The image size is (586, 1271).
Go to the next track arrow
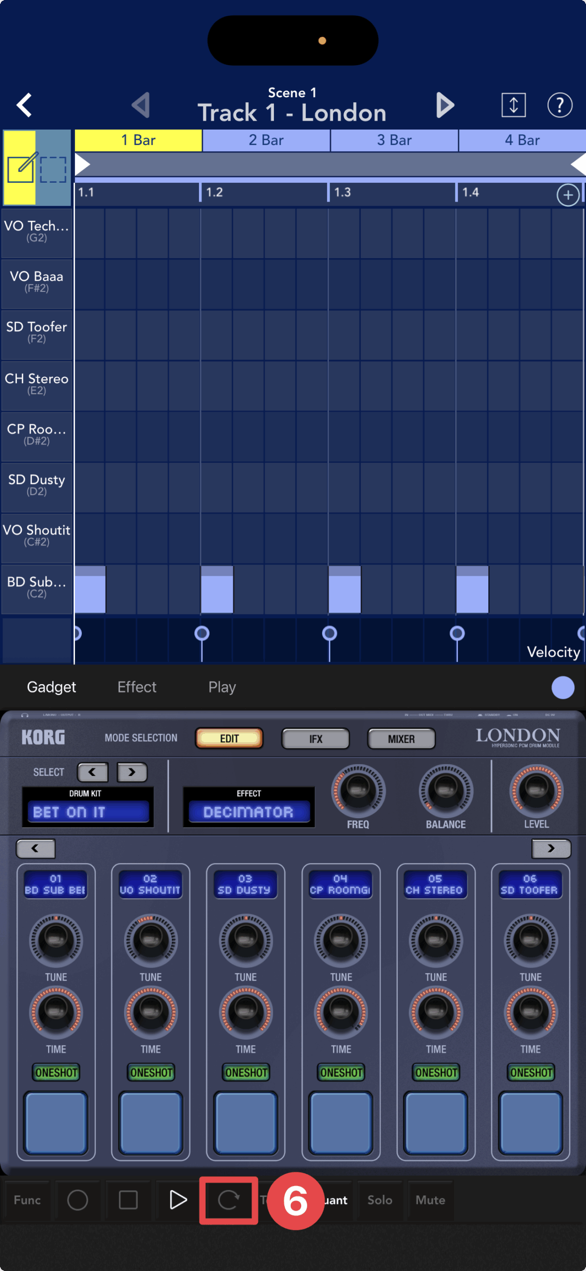(445, 105)
